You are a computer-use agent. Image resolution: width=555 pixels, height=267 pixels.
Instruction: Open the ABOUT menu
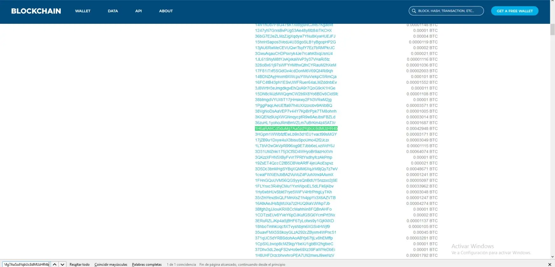click(166, 11)
